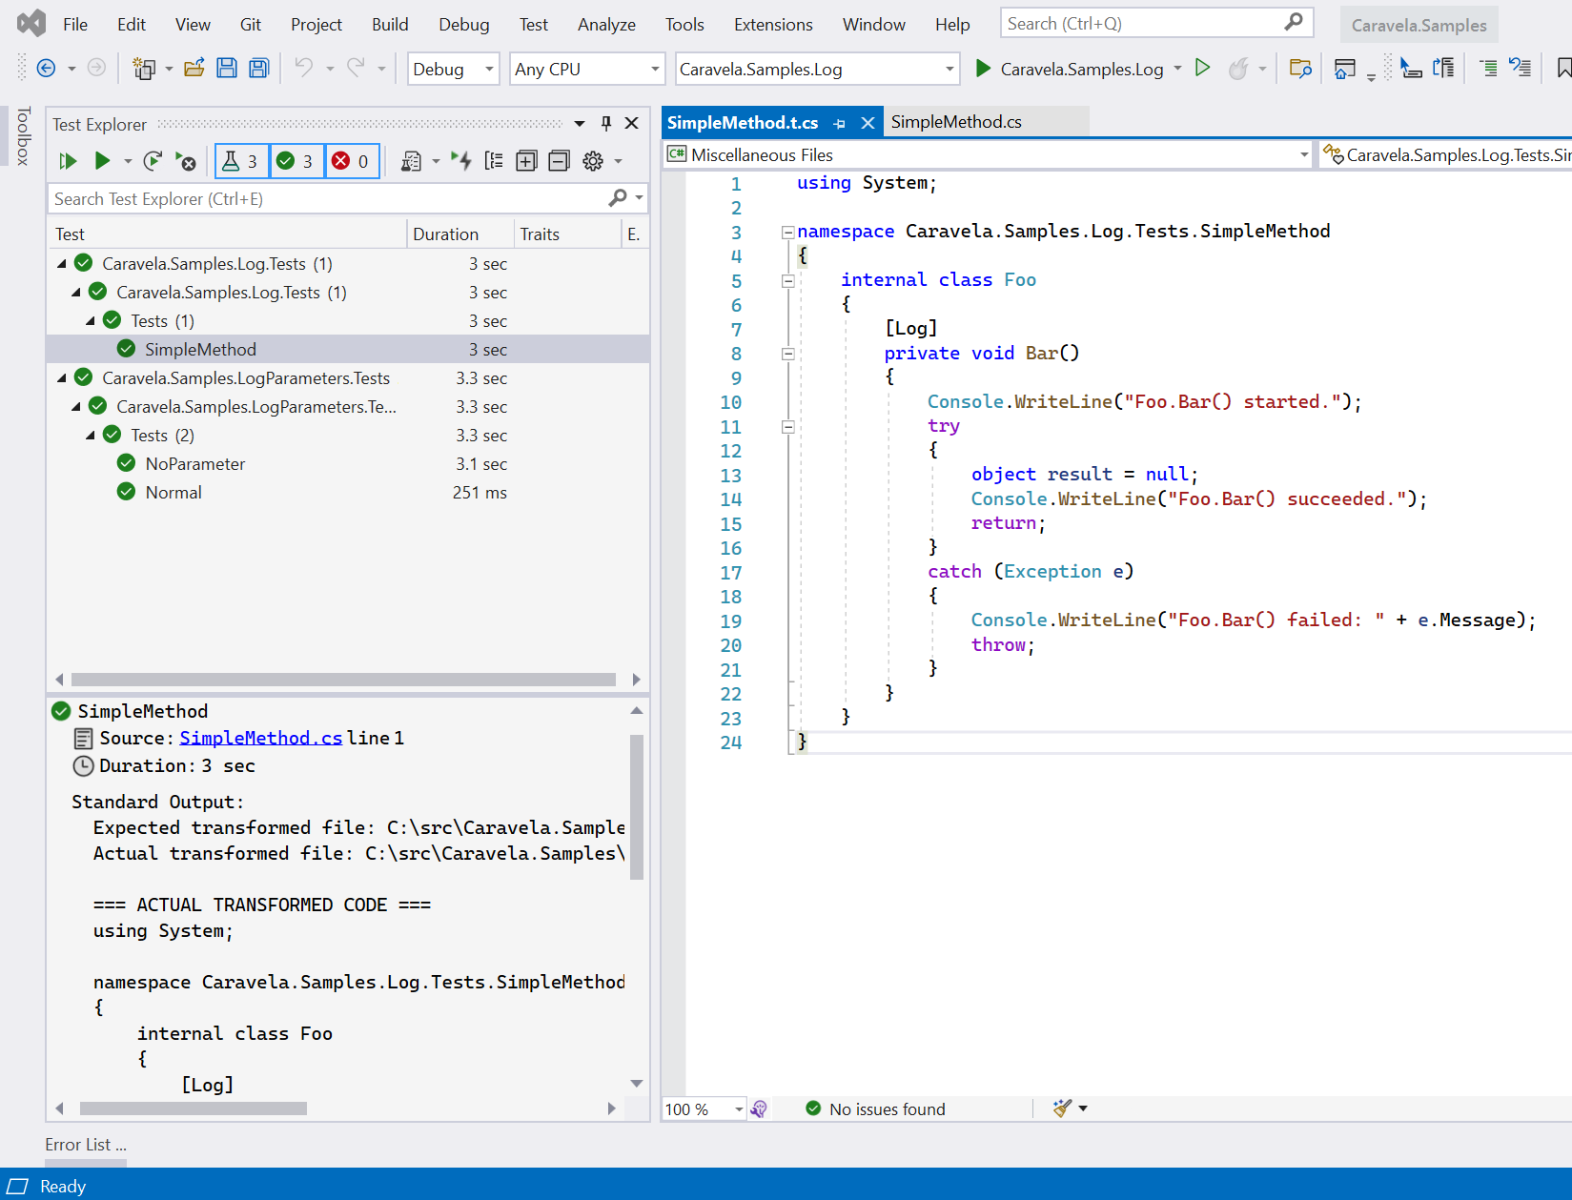Click Cancel test run icon

[x=186, y=162]
